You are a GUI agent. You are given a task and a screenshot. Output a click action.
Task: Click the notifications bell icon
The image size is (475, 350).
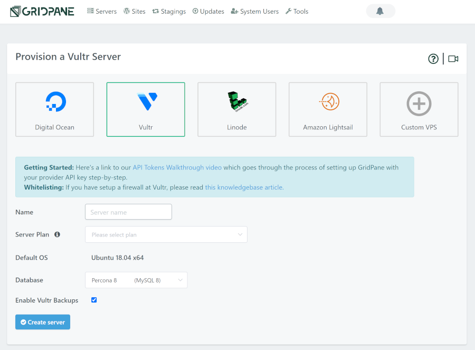(x=380, y=11)
